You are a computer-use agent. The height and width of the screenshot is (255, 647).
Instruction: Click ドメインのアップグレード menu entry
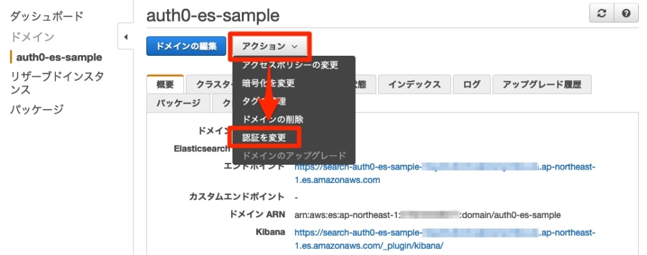[294, 155]
